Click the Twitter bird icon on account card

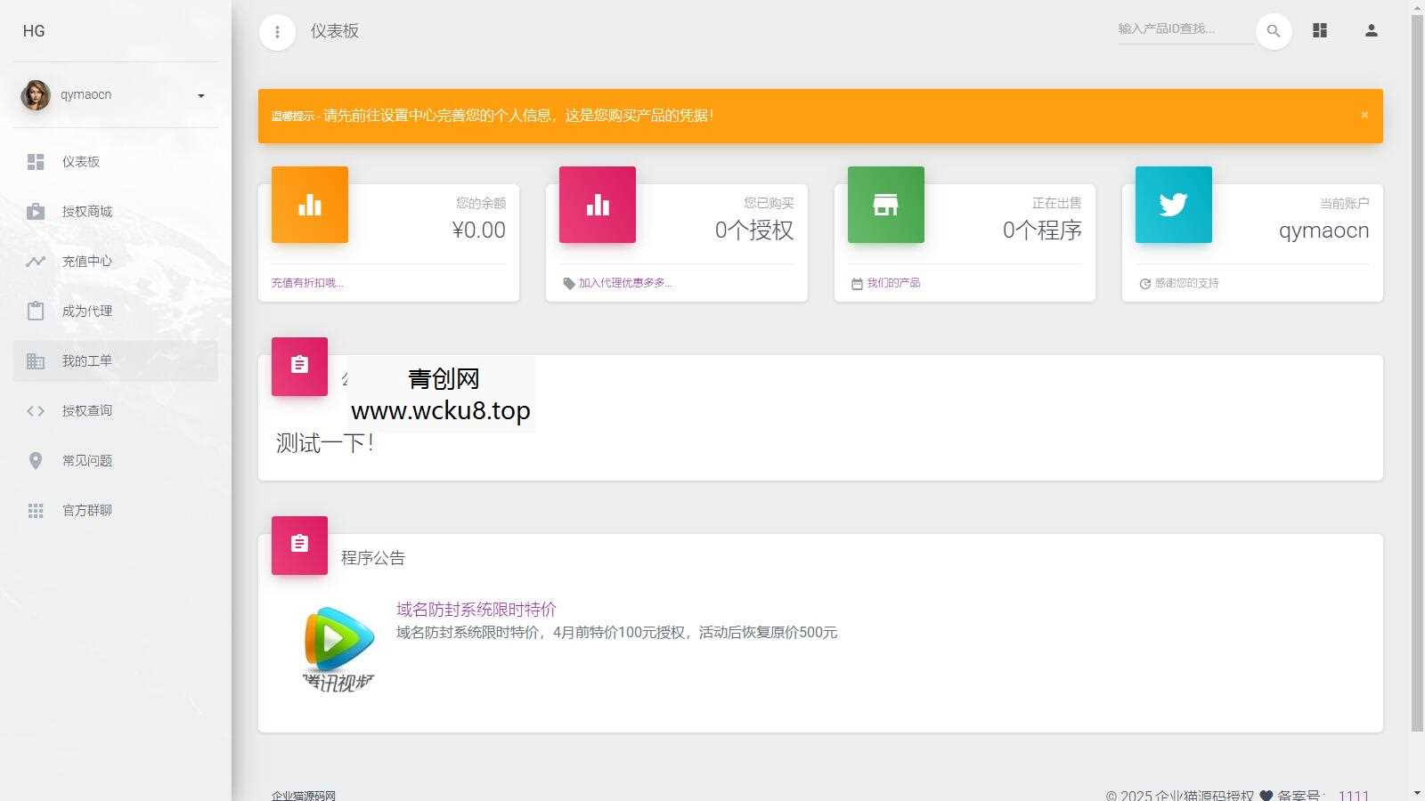pyautogui.click(x=1173, y=205)
